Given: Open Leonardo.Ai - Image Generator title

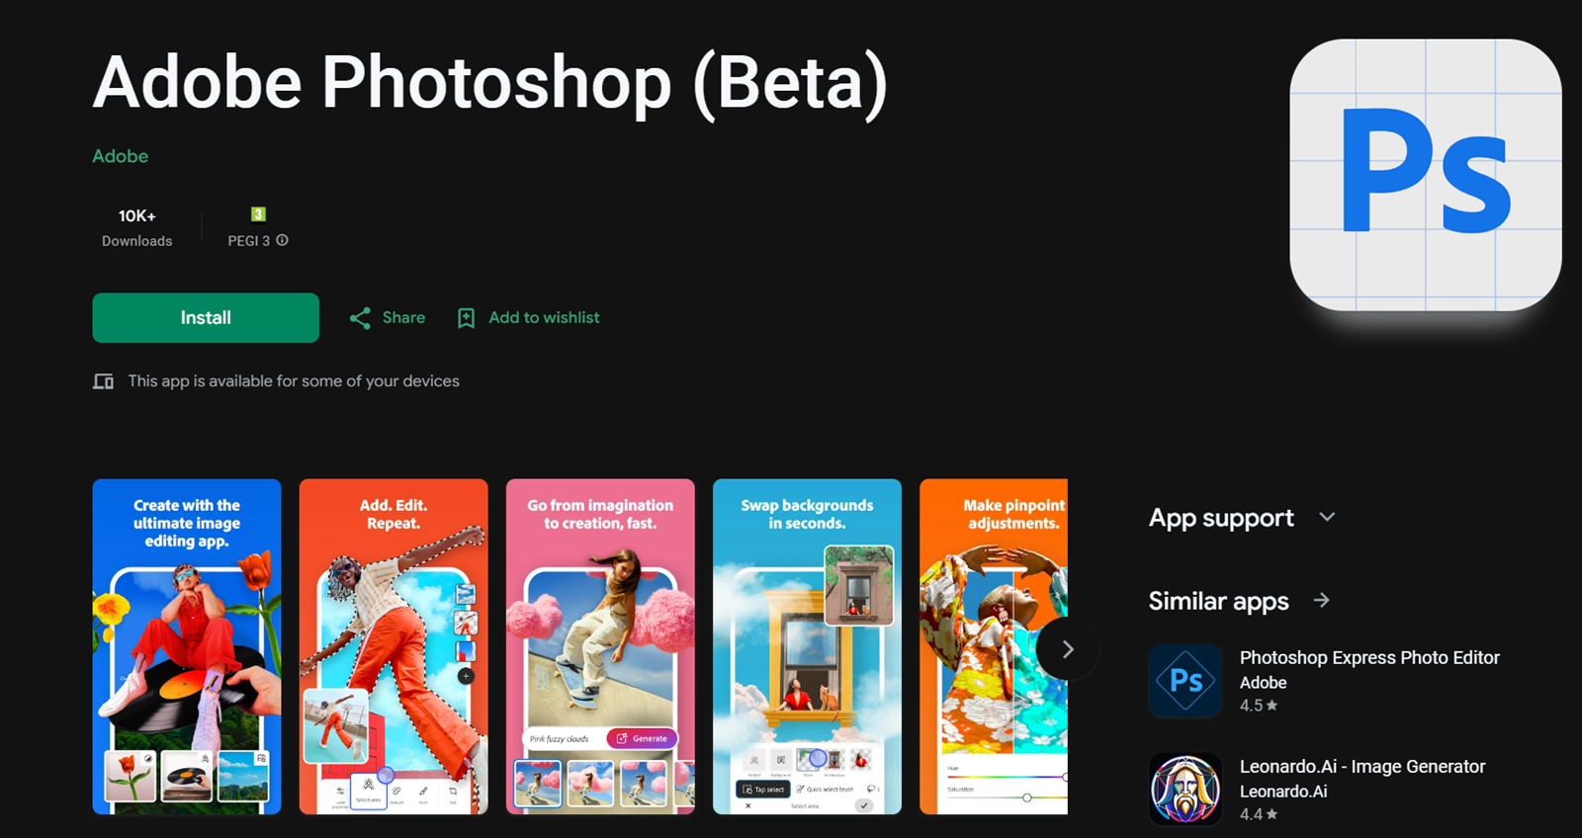Looking at the screenshot, I should (x=1362, y=766).
